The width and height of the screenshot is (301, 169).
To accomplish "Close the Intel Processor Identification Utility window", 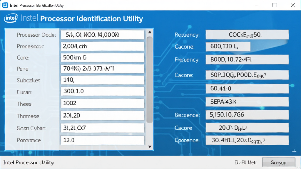I will tap(292, 5).
